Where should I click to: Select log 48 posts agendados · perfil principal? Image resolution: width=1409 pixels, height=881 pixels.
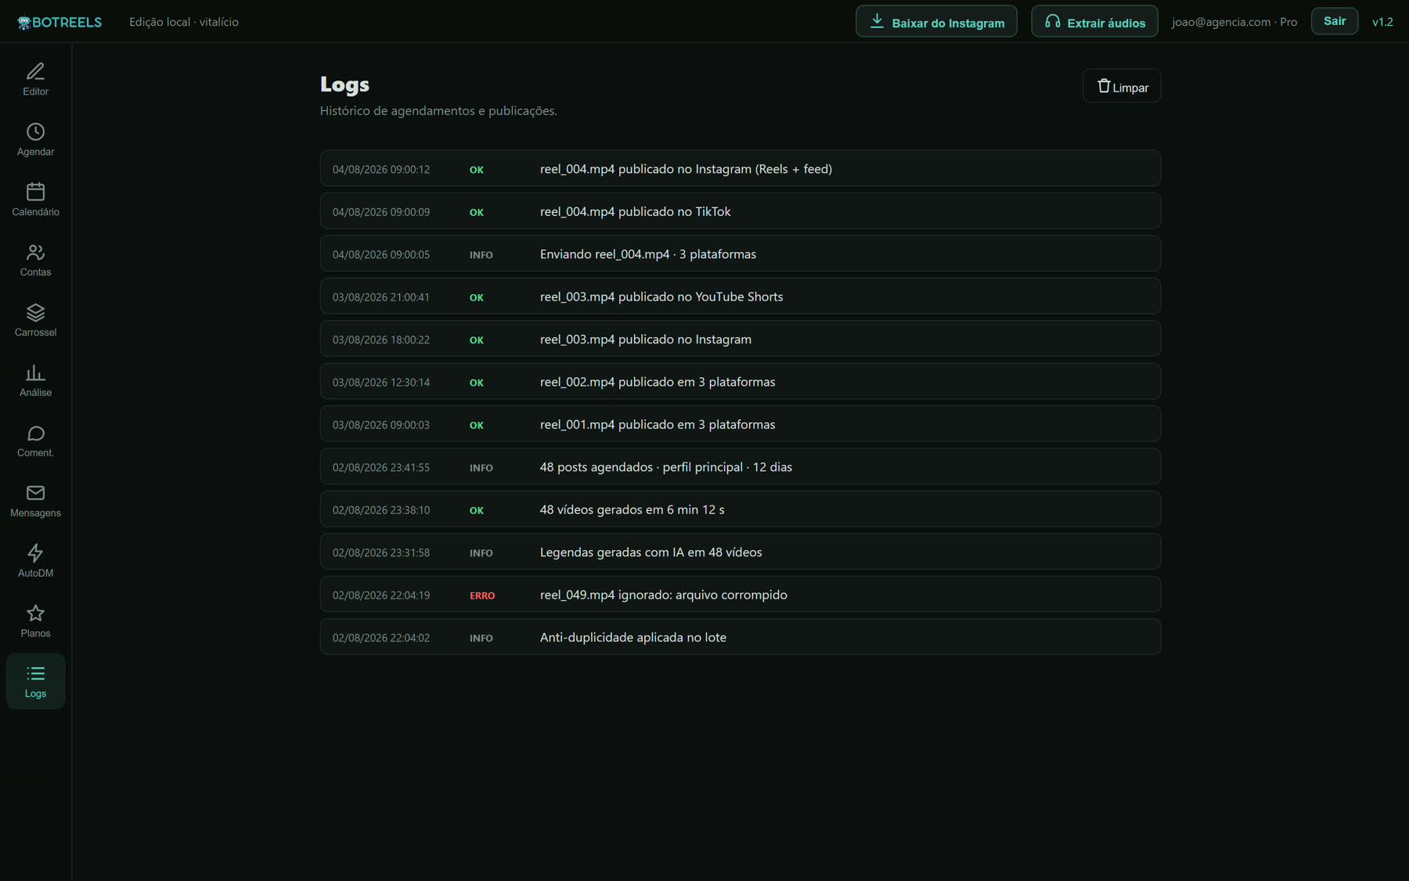[740, 466]
